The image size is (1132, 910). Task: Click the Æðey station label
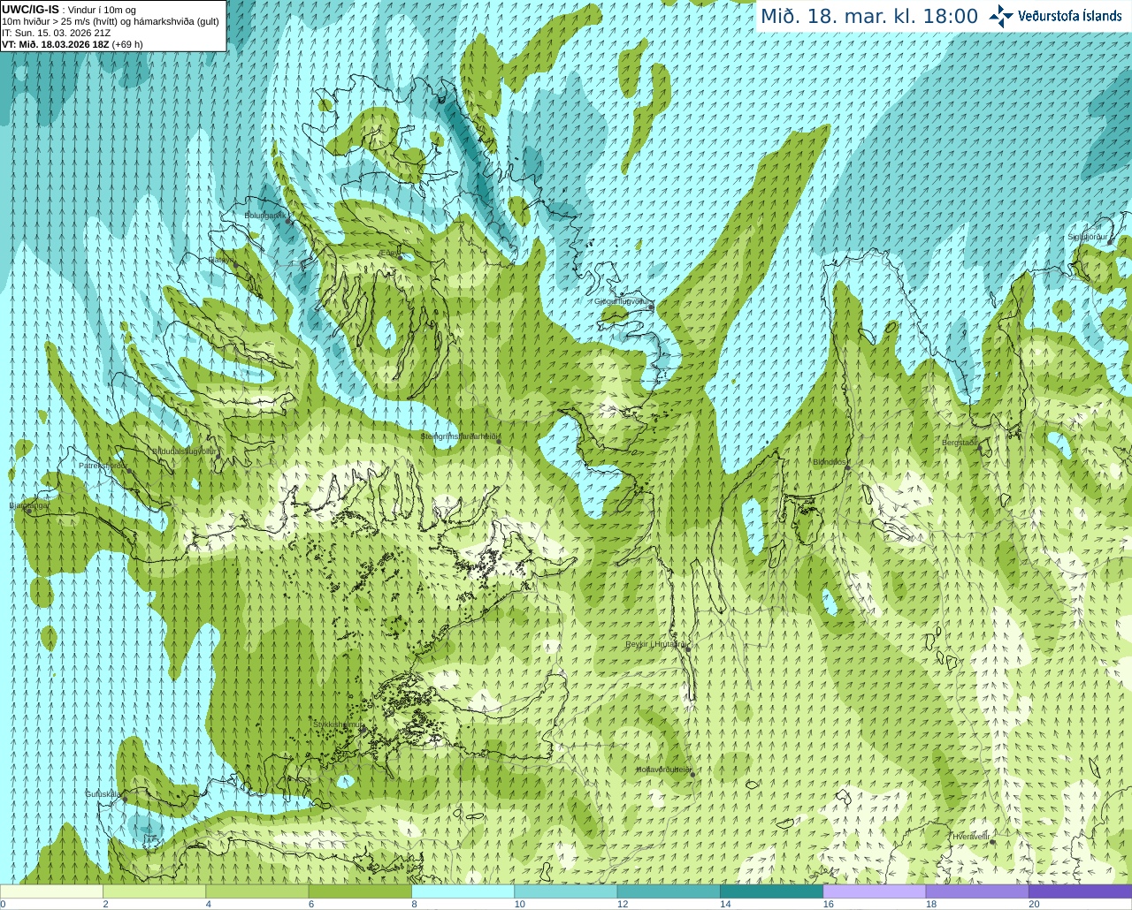(x=388, y=253)
